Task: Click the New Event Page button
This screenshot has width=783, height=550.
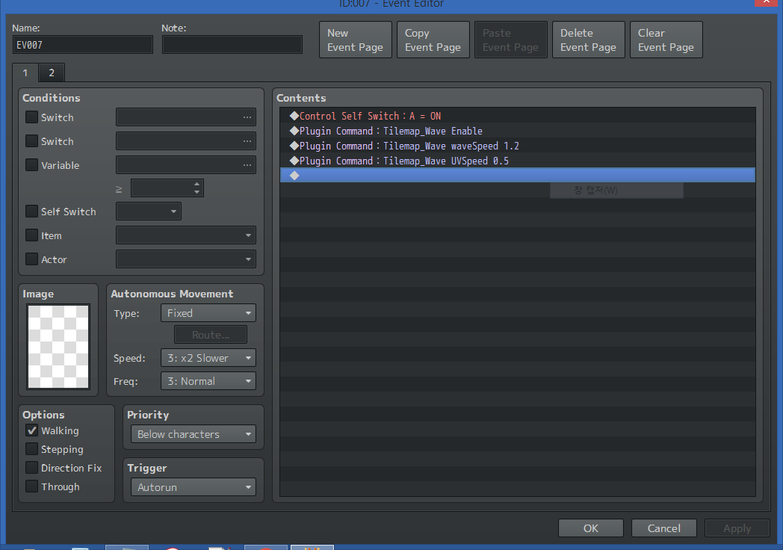Action: tap(356, 40)
